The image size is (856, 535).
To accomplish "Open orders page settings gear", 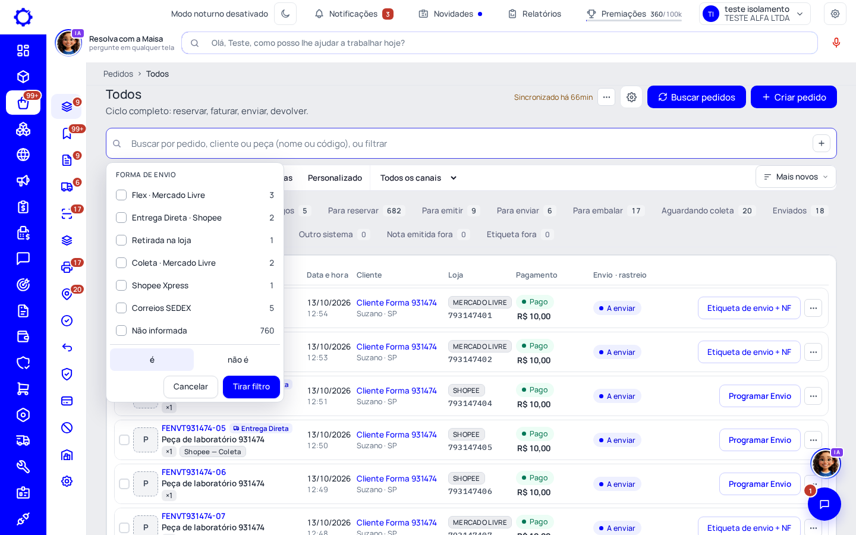I will [x=631, y=97].
